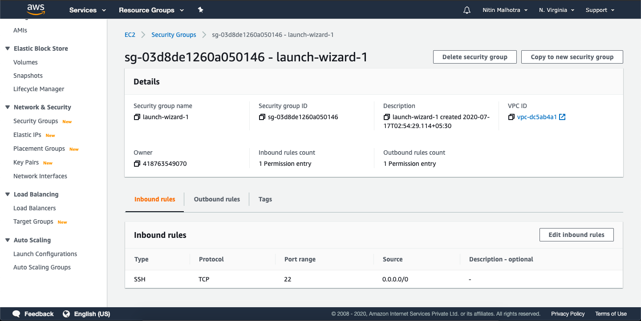Open Elastic IPs in sidebar
641x321 pixels.
pyautogui.click(x=27, y=135)
